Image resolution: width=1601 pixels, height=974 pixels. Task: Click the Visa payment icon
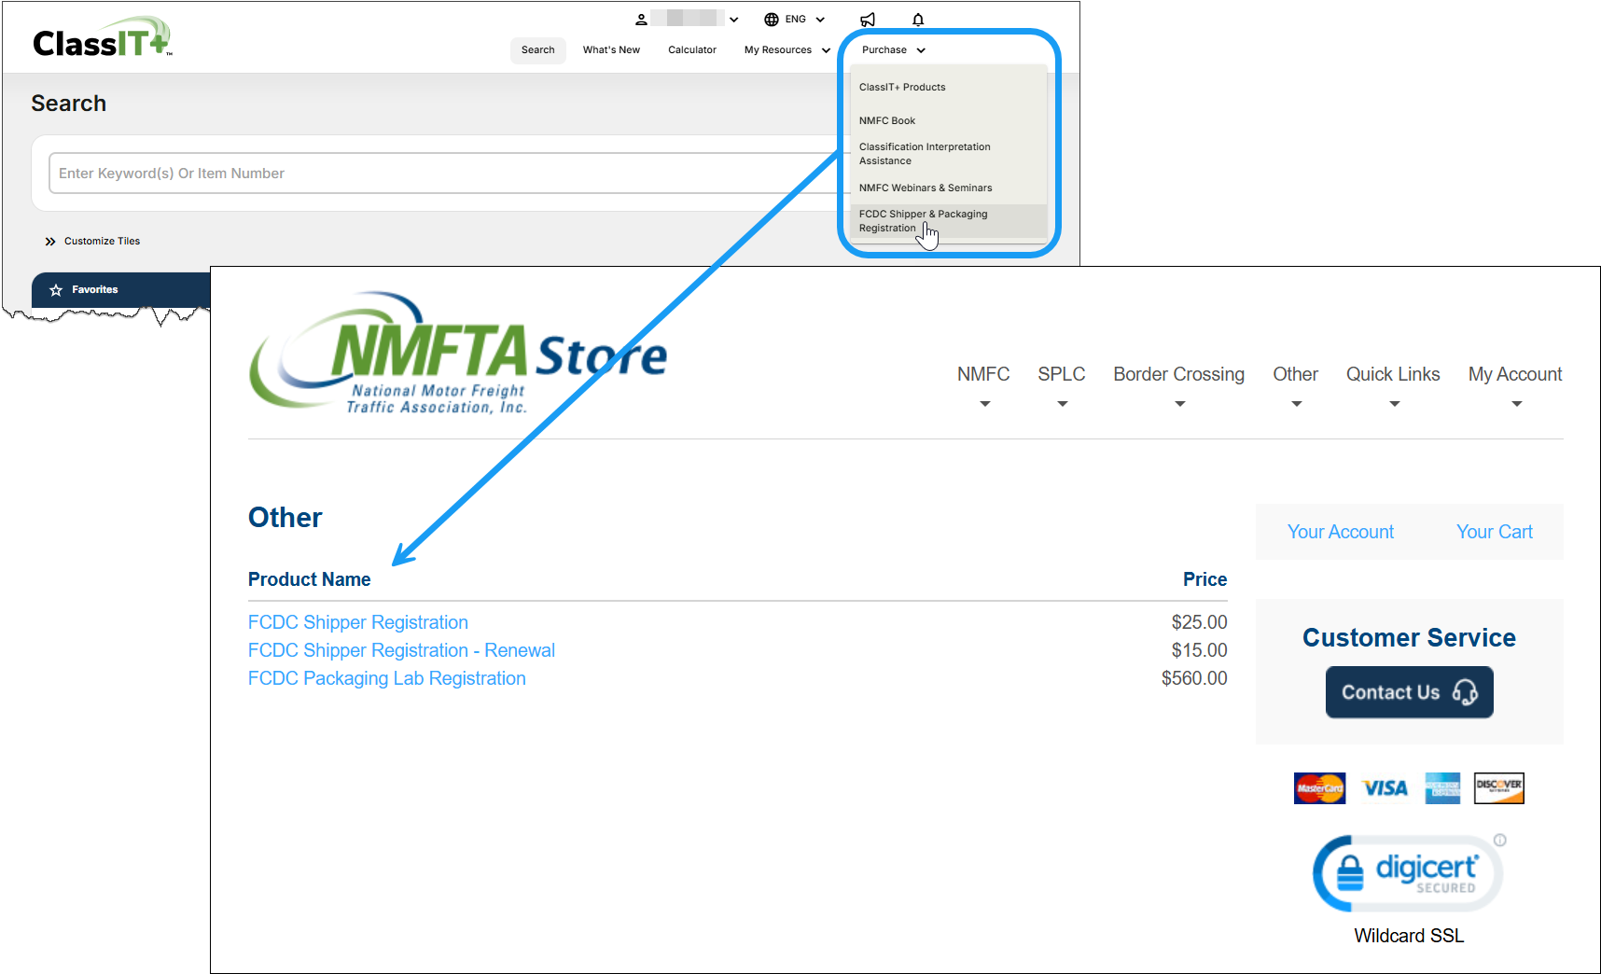1385,787
